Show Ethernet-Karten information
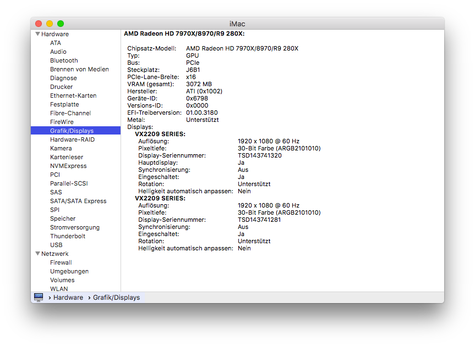 [x=73, y=96]
